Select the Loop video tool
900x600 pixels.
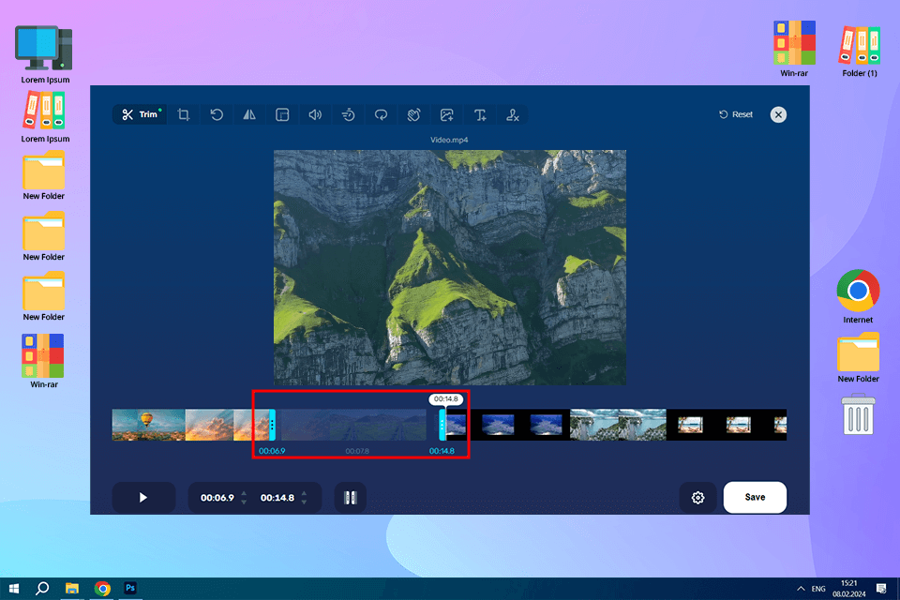tap(382, 114)
